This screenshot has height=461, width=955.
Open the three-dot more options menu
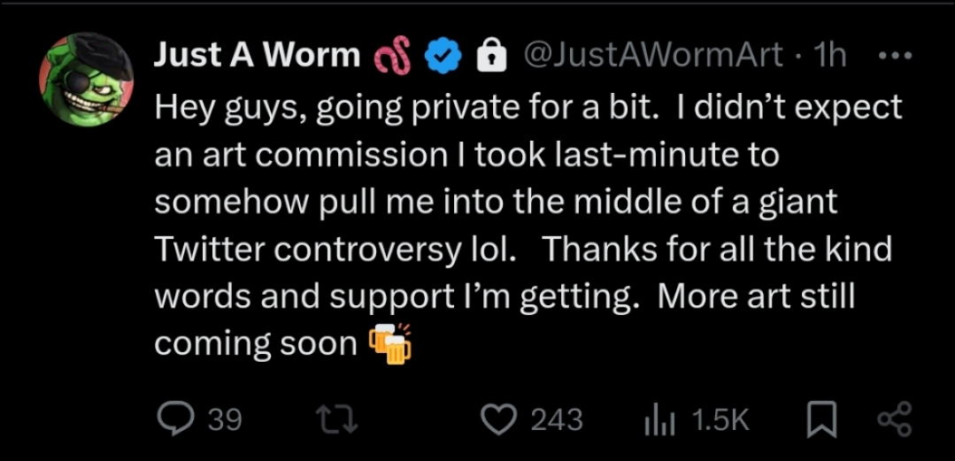tap(895, 56)
